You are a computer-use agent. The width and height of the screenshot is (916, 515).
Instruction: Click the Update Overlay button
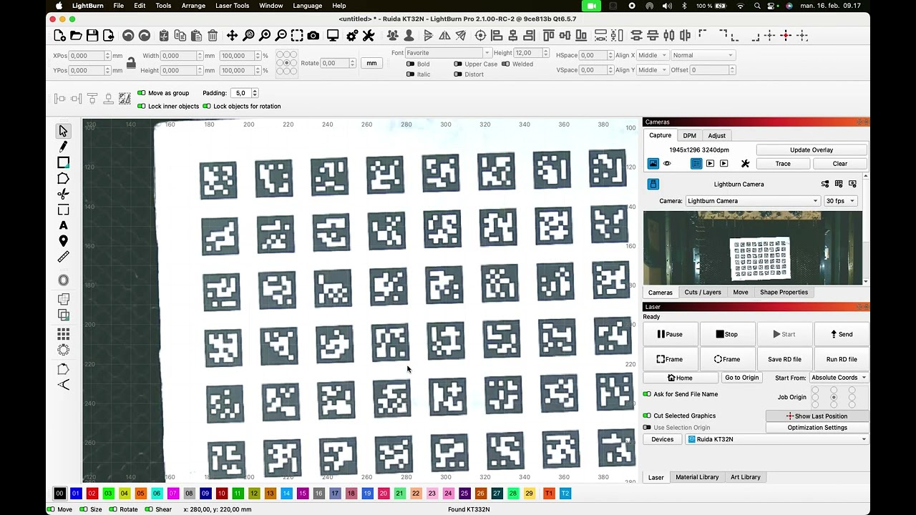[x=812, y=150]
